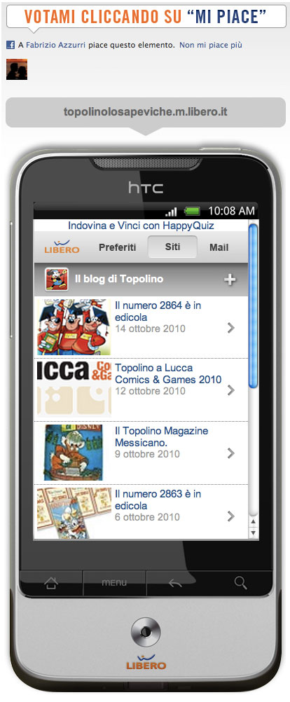Tap the phone home button icon
The width and height of the screenshot is (290, 702).
50,583
